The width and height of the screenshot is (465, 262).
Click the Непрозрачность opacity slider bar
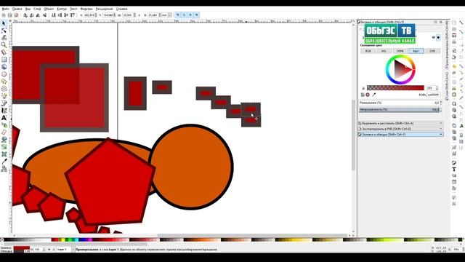pos(399,110)
